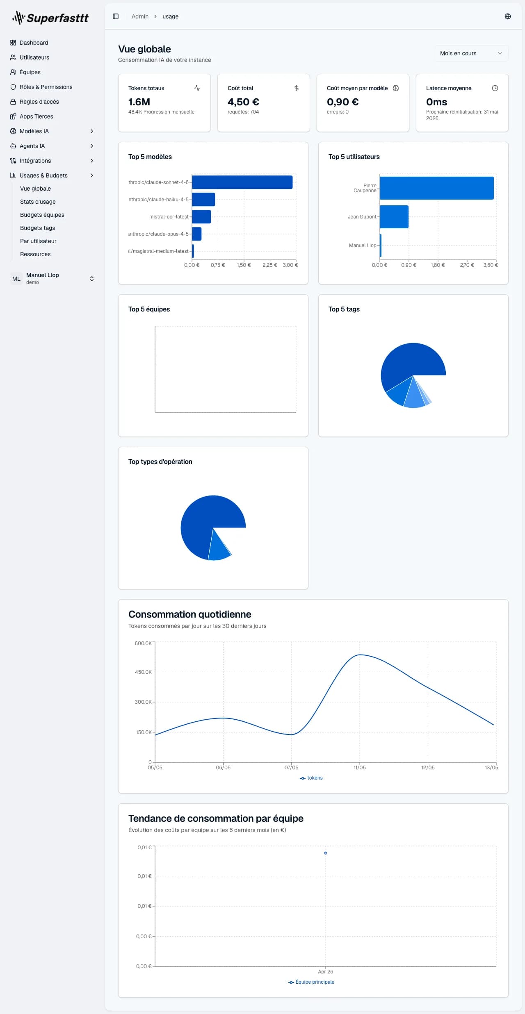
Task: Click the Admin breadcrumb link
Action: click(x=140, y=16)
